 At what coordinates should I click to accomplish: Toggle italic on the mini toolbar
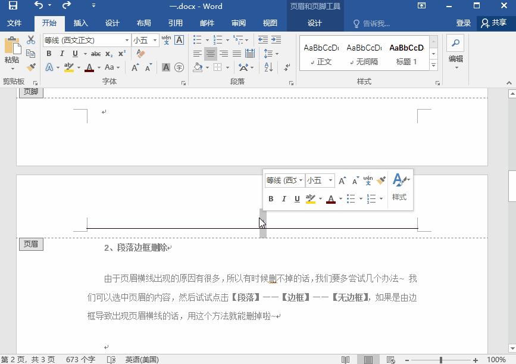point(283,198)
